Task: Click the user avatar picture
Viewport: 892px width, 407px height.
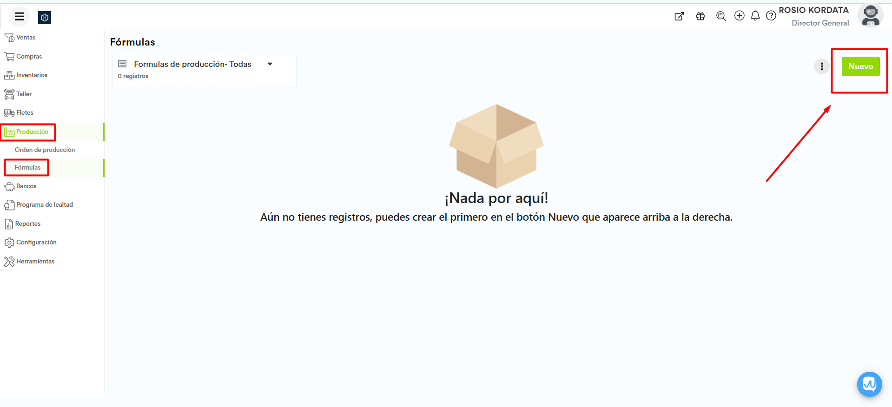Action: pos(870,16)
